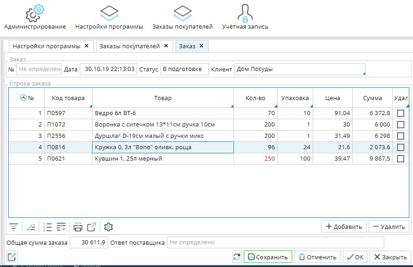Click the Удалить button

(x=389, y=227)
